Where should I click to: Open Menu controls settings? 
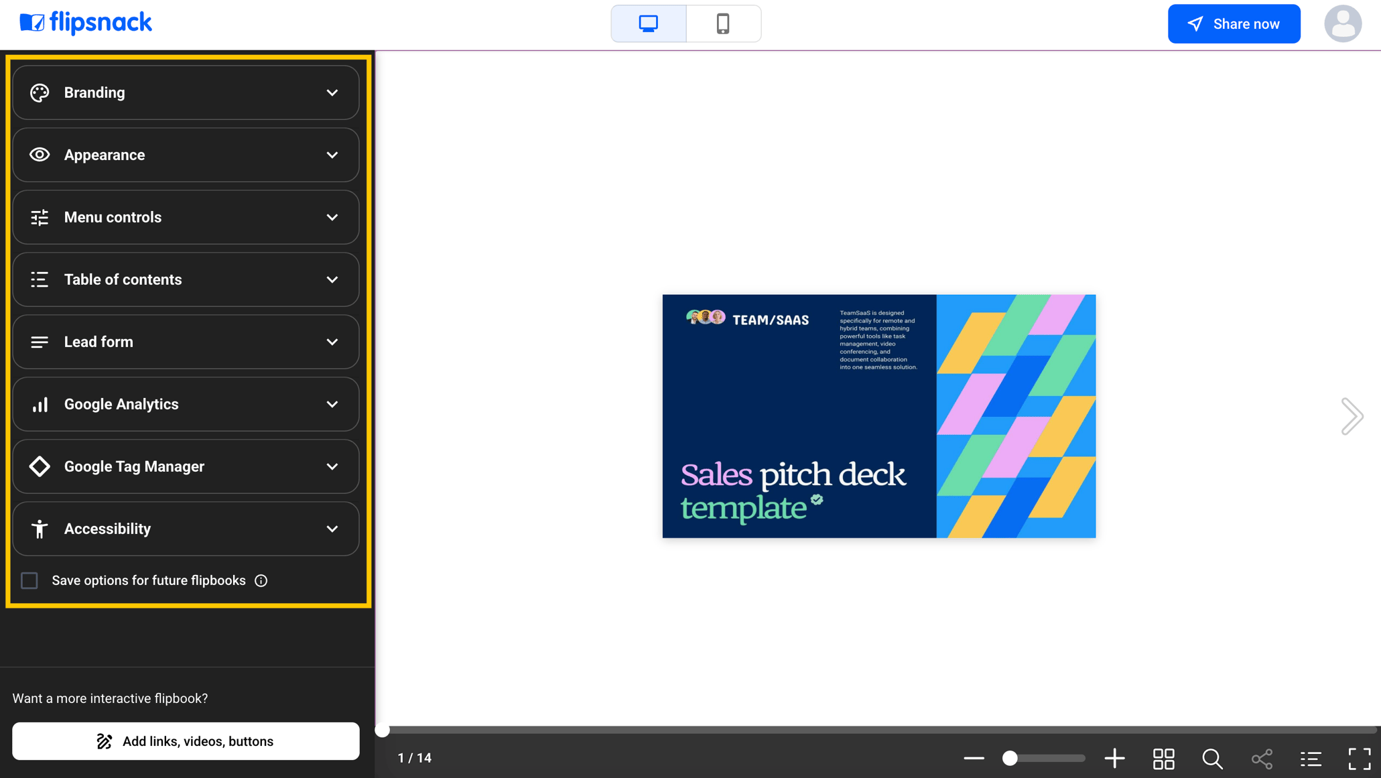pos(186,217)
